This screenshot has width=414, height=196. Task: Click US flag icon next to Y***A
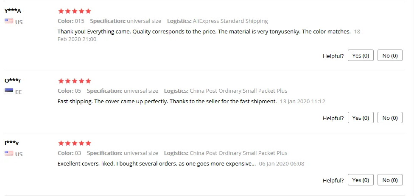[9, 21]
